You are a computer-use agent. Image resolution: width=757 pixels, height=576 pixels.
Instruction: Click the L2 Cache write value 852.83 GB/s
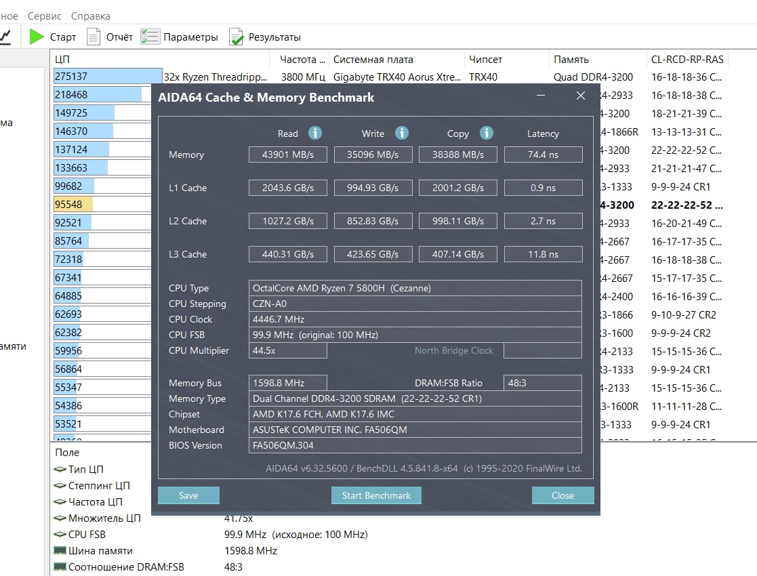tap(373, 221)
